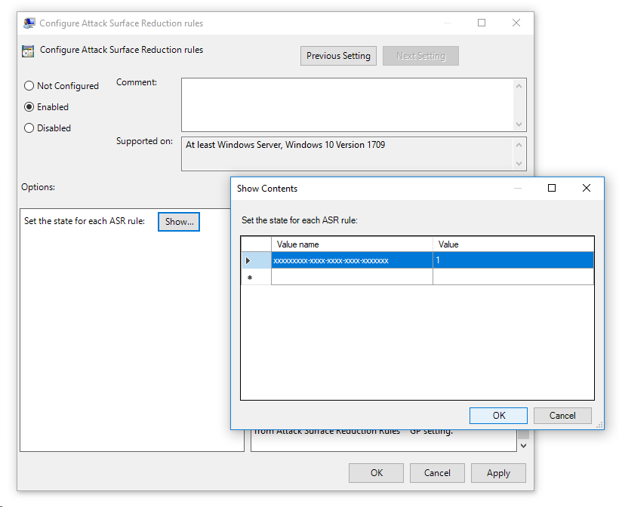Minimize the Show Contents dialog
Viewport: 619px width, 507px height.
pyautogui.click(x=517, y=188)
